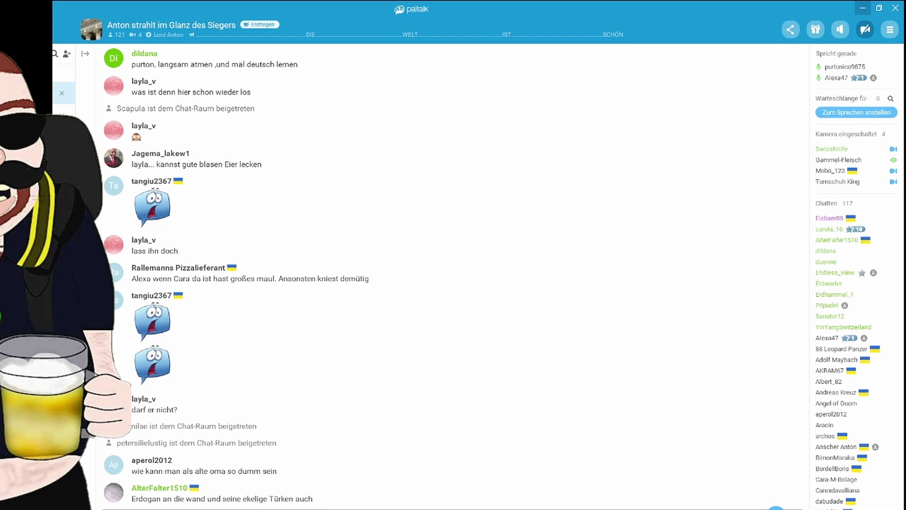View Turnschuh King's video camera icon

coord(893,182)
